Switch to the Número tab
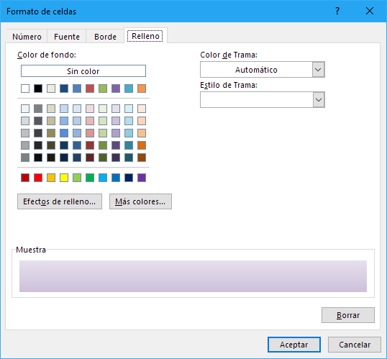This screenshot has height=359, width=387. [27, 37]
